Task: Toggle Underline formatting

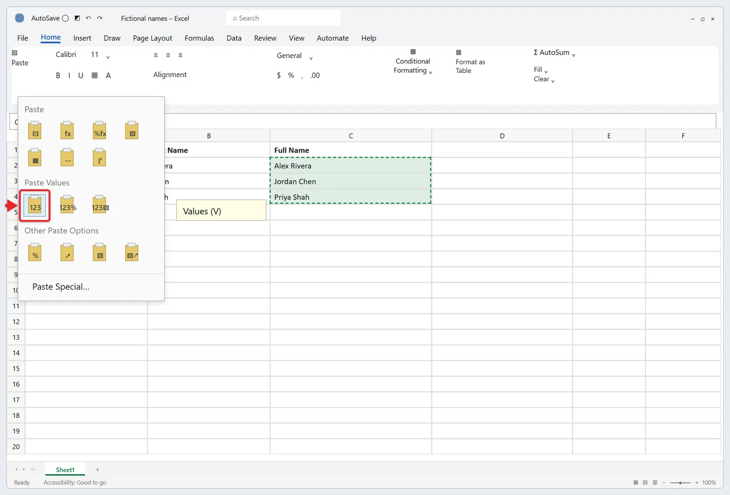Action: point(81,76)
